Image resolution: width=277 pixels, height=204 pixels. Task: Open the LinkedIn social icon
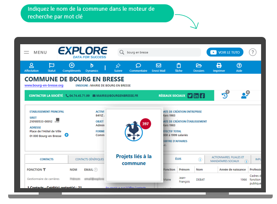coord(196,95)
